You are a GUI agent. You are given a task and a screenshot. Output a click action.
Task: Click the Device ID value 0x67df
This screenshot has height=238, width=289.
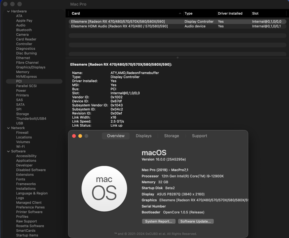tap(116, 101)
